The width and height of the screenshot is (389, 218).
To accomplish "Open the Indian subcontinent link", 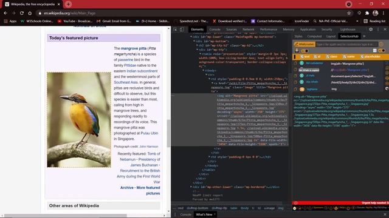I will click(x=142, y=71).
